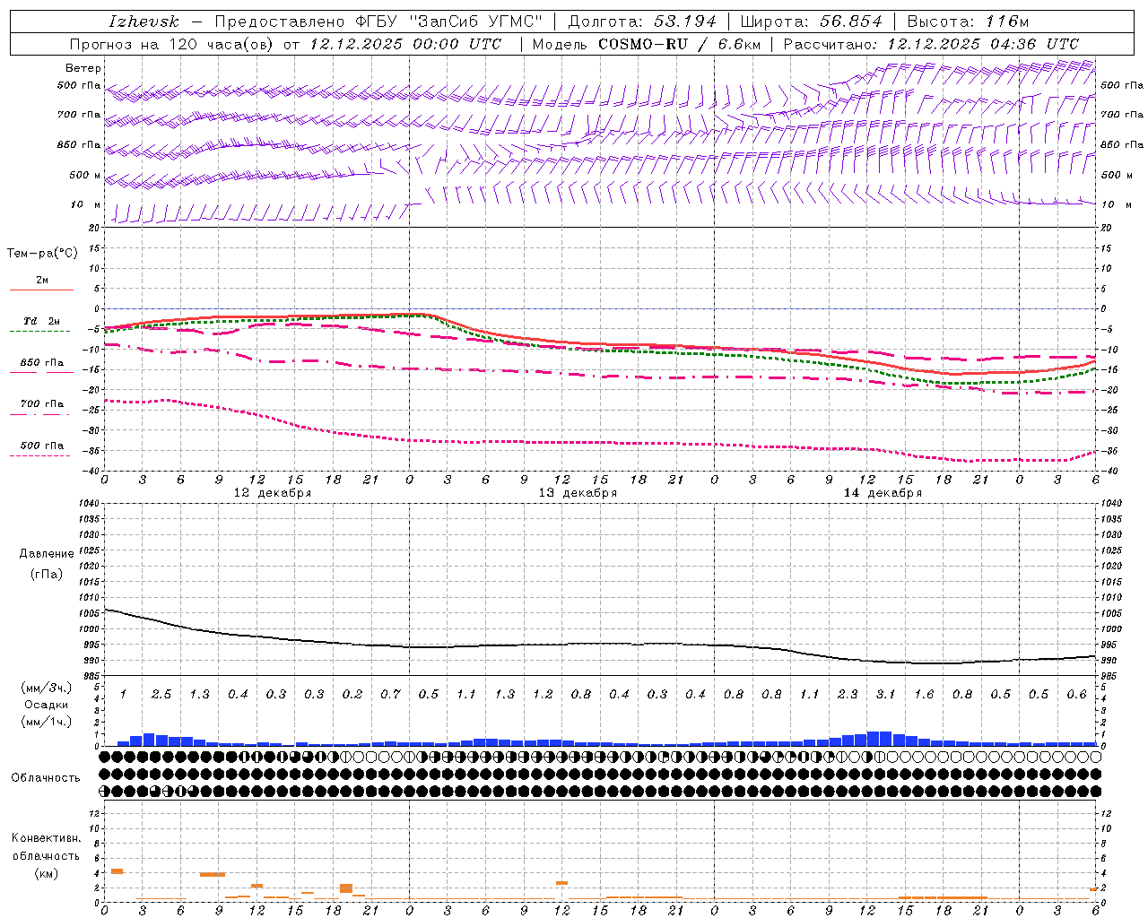Click the solid line sample under '2м' legend
The image size is (1148, 918).
point(41,290)
